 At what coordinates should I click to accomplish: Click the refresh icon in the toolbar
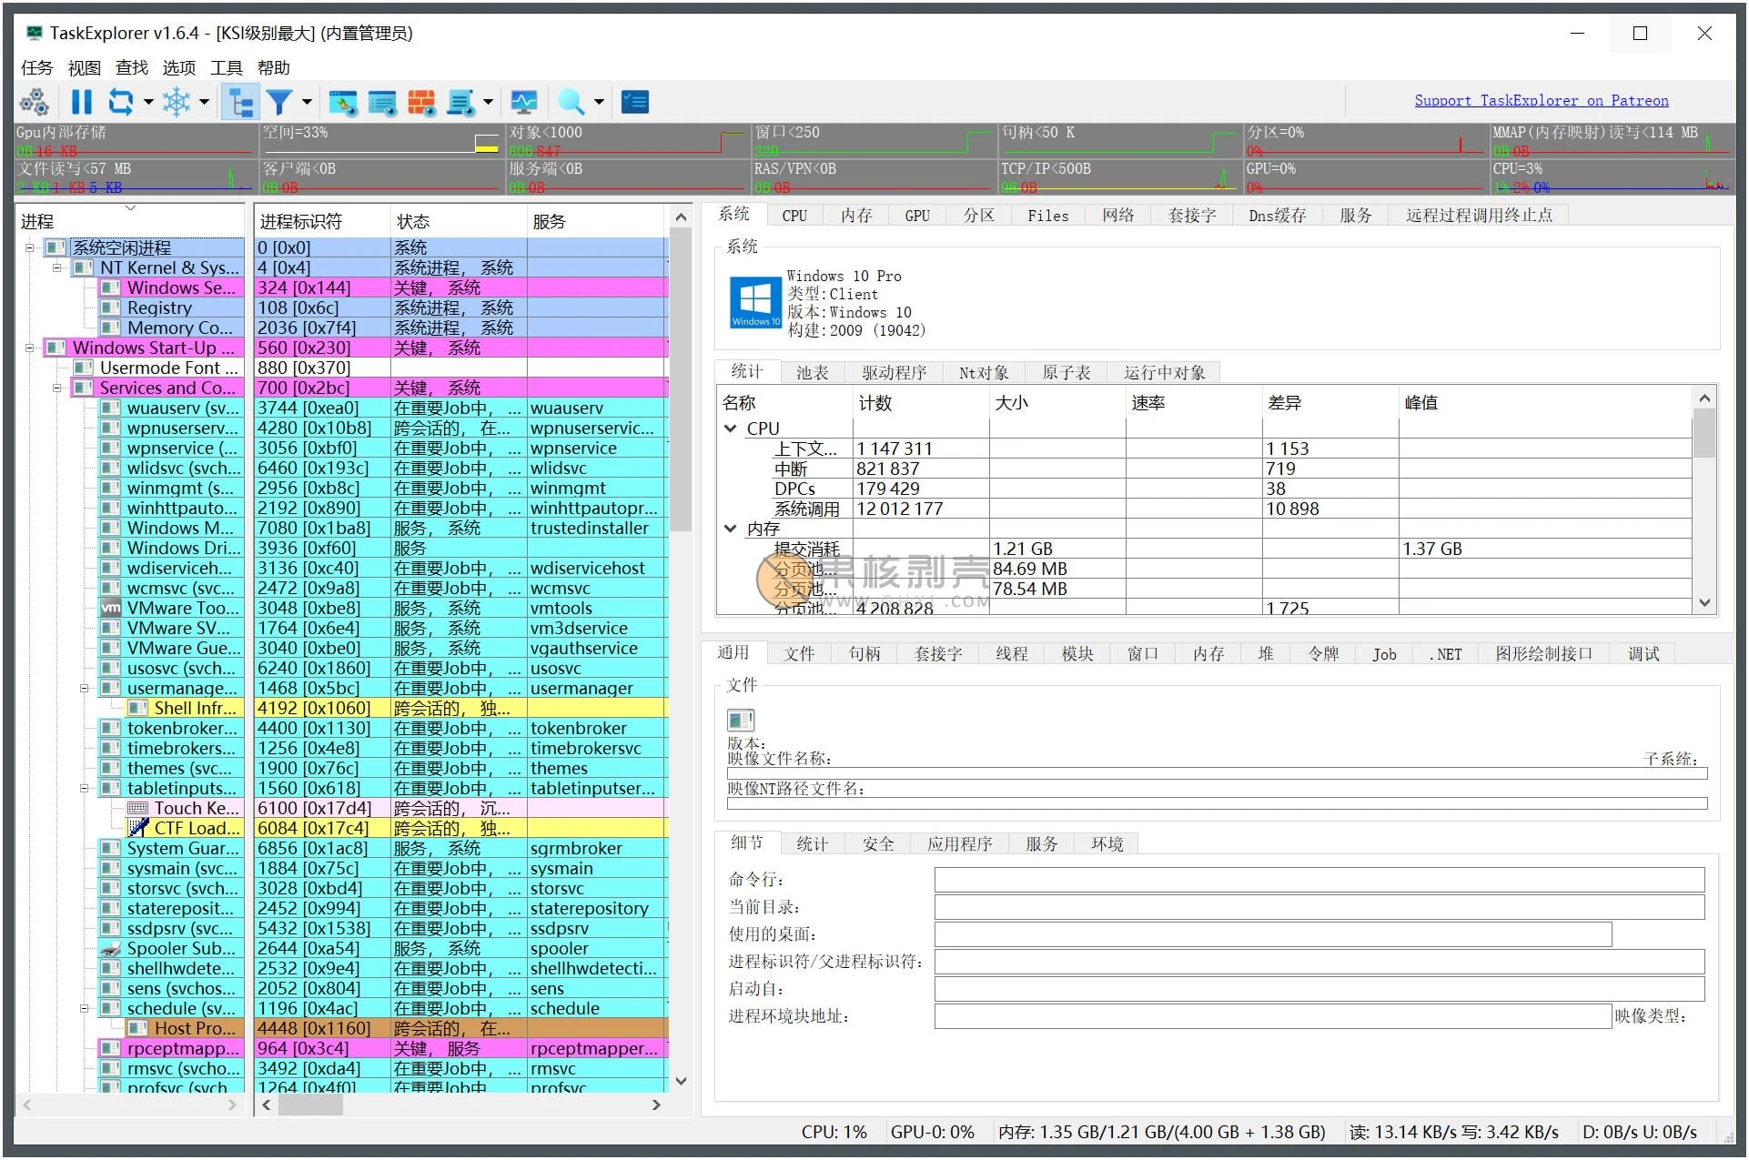pyautogui.click(x=122, y=102)
